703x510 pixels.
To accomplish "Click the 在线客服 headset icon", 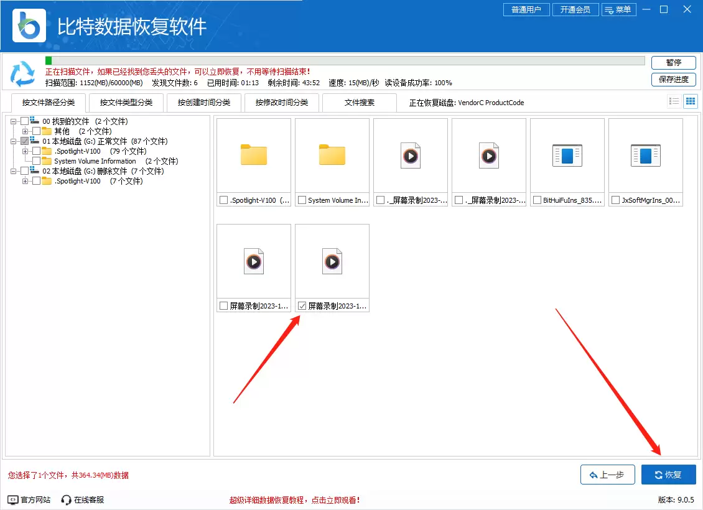I will pyautogui.click(x=67, y=499).
